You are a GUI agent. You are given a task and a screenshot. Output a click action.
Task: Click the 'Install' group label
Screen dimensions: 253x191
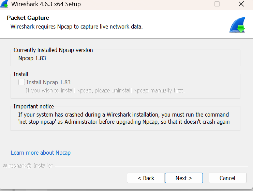21,74
